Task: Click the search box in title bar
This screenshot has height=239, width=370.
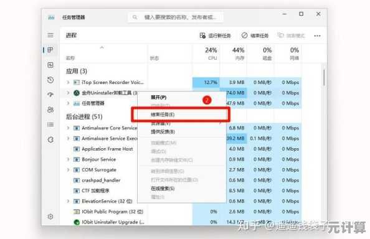Action: tap(176, 17)
